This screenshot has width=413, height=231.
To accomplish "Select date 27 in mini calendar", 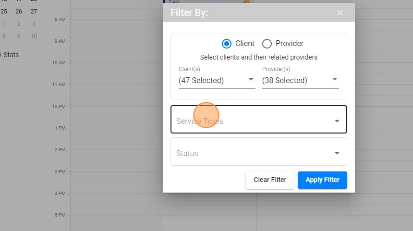I will point(34,12).
